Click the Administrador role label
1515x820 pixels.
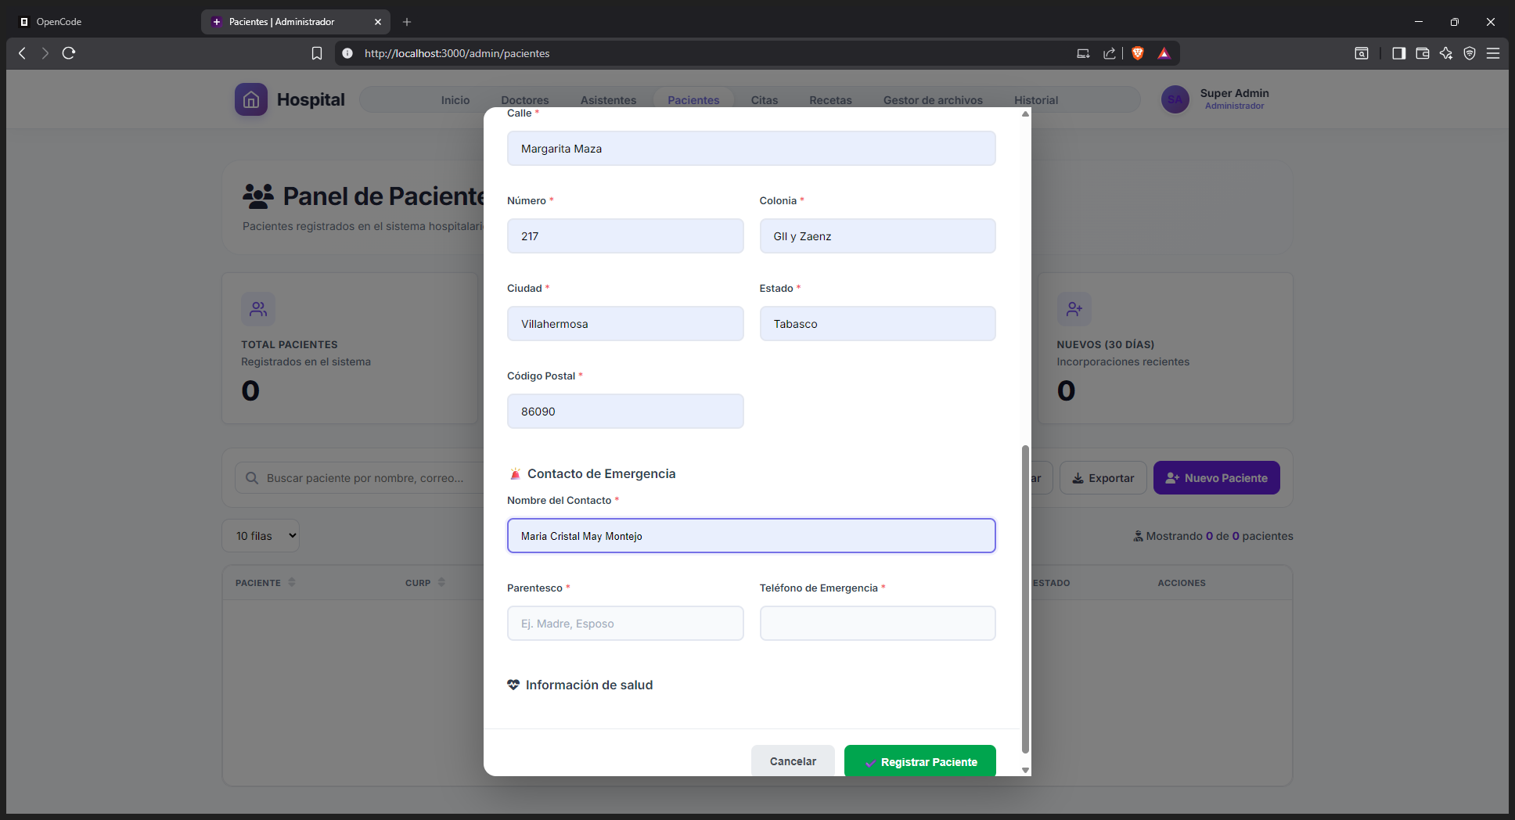coord(1234,106)
